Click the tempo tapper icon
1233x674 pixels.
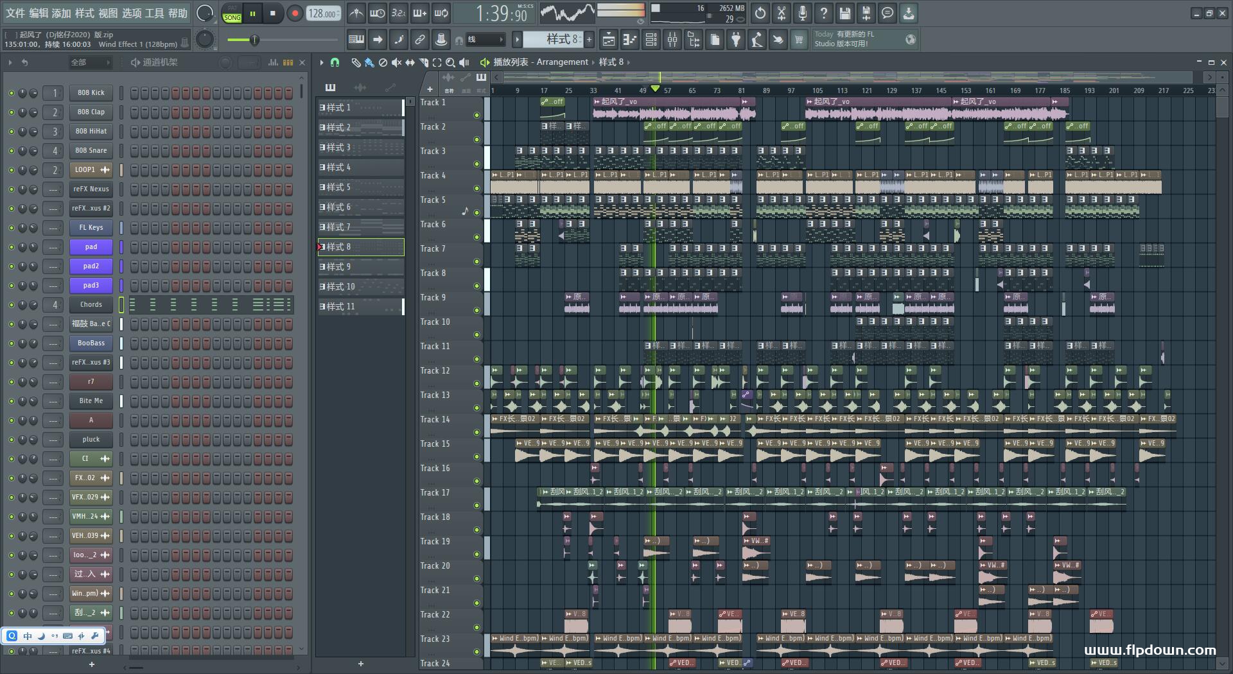[757, 40]
